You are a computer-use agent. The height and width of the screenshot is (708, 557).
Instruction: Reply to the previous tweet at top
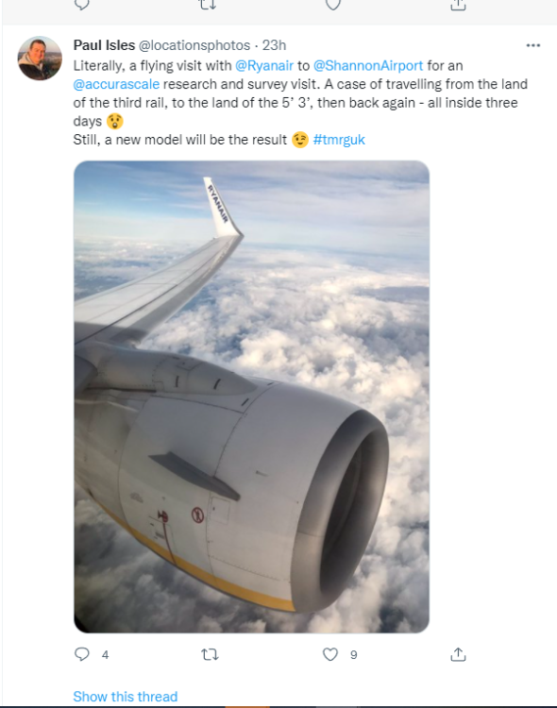point(82,5)
